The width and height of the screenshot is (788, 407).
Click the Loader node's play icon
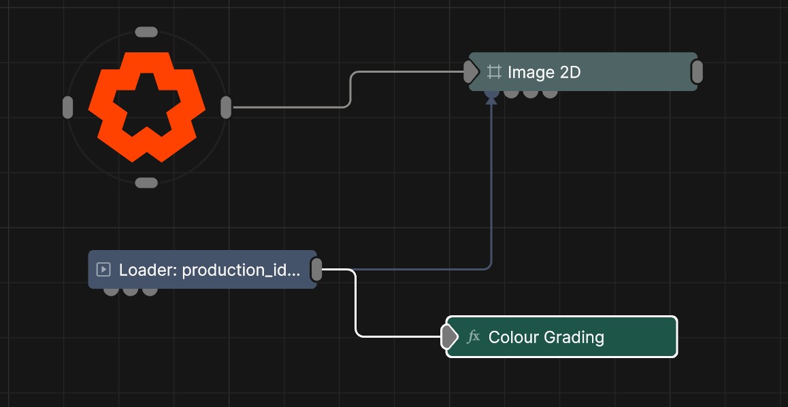(x=103, y=270)
